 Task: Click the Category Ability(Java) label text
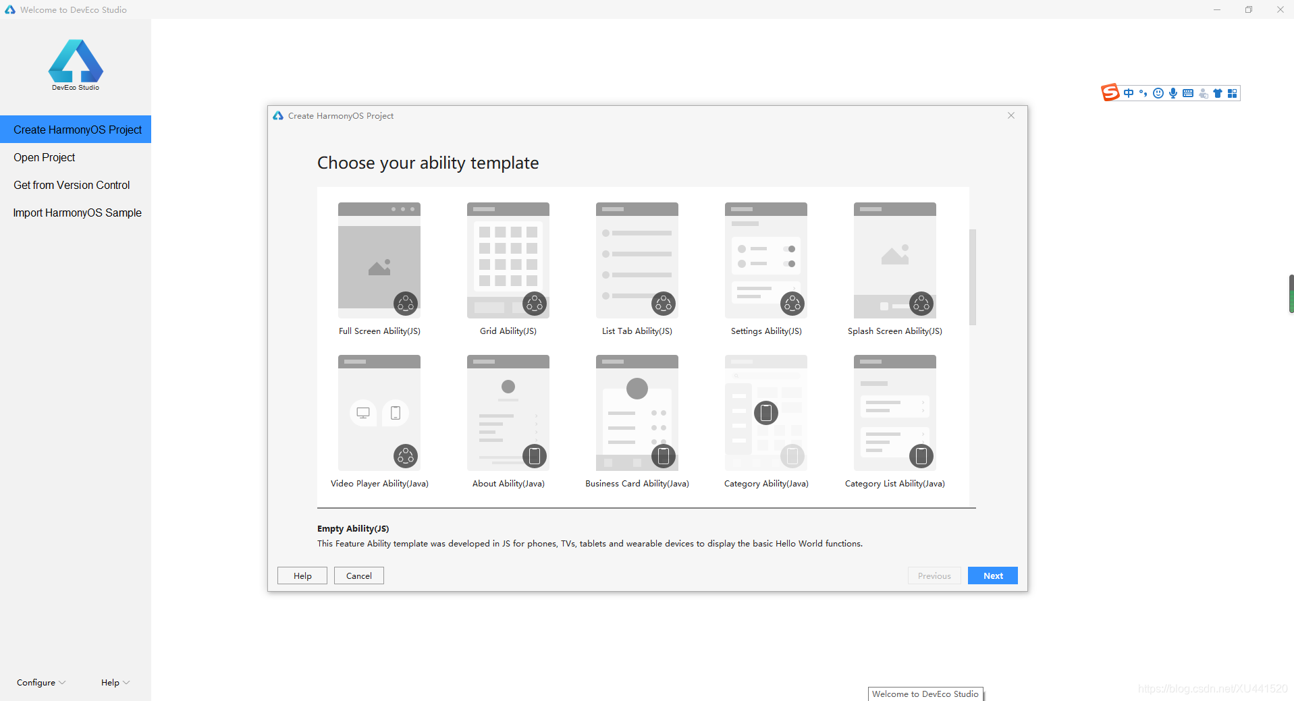[x=766, y=484]
